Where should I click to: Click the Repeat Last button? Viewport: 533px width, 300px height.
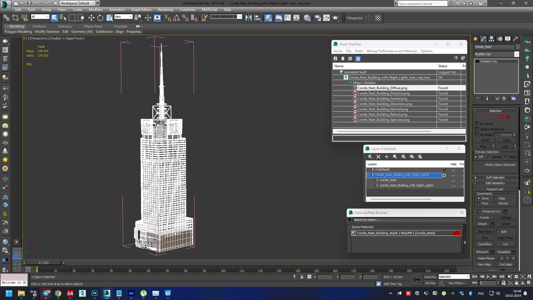tap(495, 189)
